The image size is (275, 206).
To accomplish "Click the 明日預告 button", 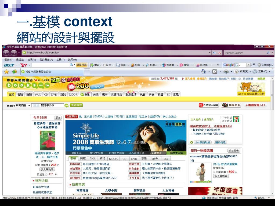I will click(234, 151).
